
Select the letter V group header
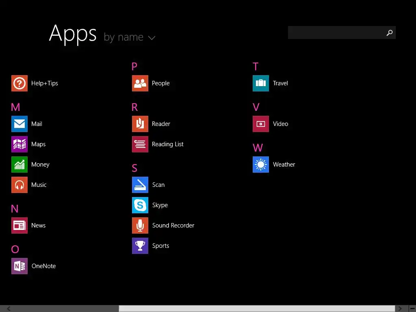pyautogui.click(x=256, y=107)
